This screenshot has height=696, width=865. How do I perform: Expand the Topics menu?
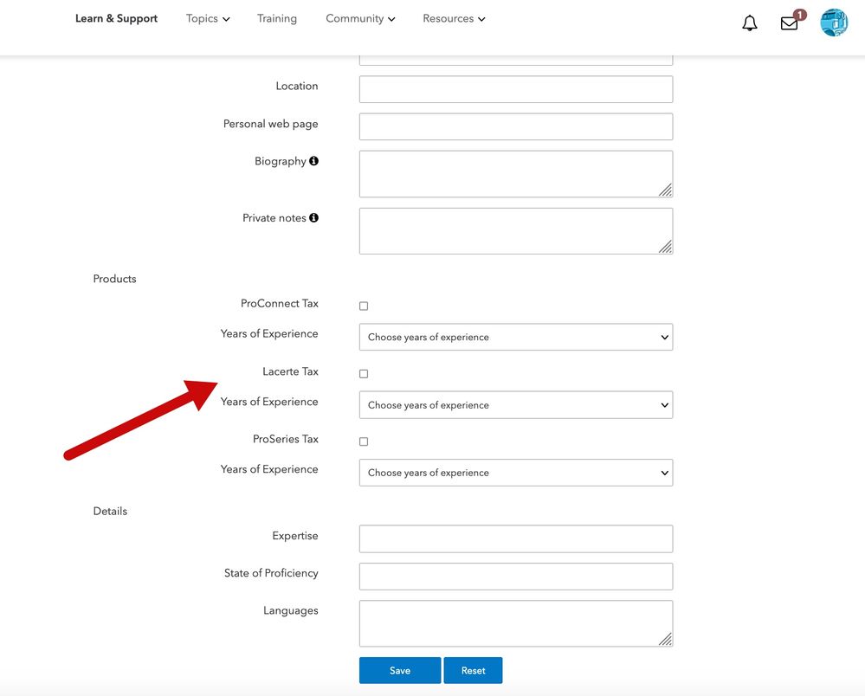208,19
